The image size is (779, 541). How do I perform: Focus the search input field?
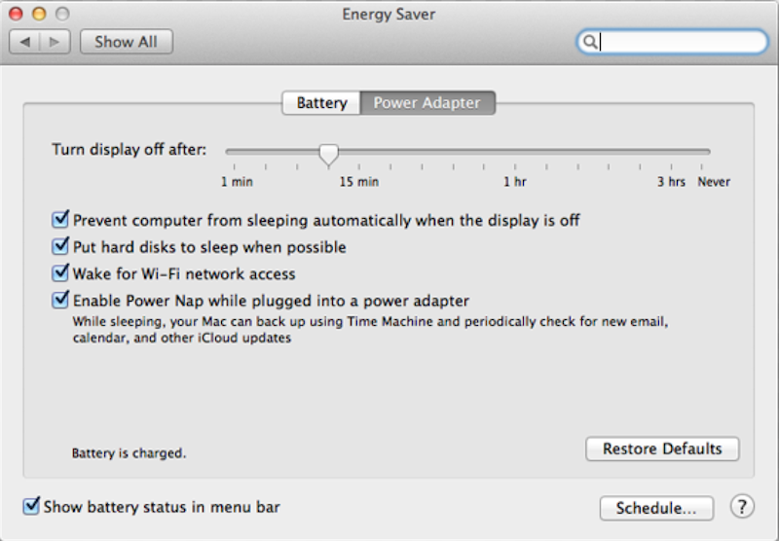pyautogui.click(x=682, y=42)
